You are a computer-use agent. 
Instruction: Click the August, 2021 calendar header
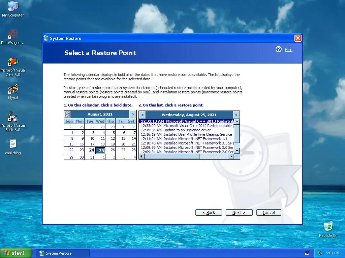coord(100,114)
